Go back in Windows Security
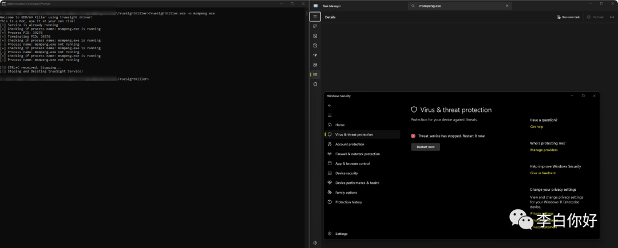The image size is (618, 248). [330, 106]
